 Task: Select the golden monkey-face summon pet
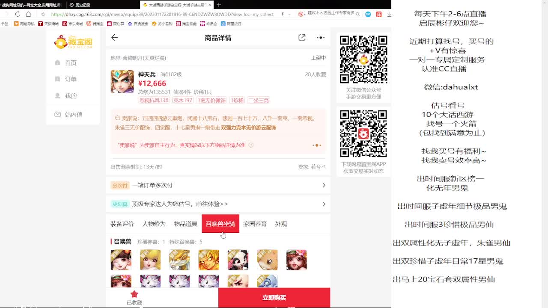[208, 260]
